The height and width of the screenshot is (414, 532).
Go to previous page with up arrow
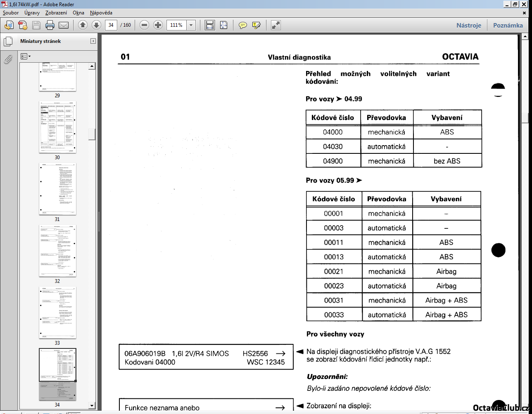pos(83,25)
